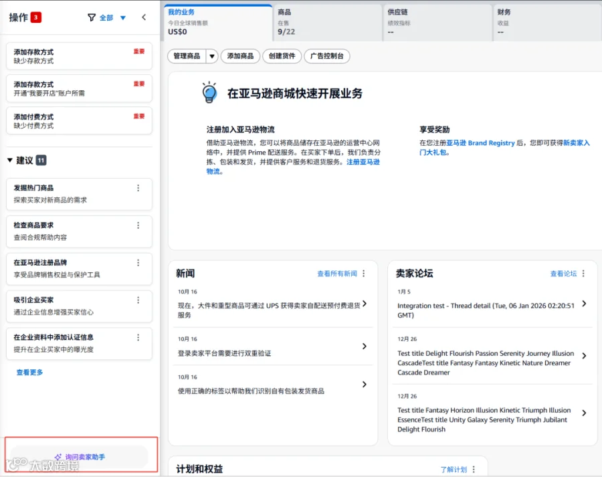Collapse the 建议 section triangle
This screenshot has width=602, height=477.
10,160
